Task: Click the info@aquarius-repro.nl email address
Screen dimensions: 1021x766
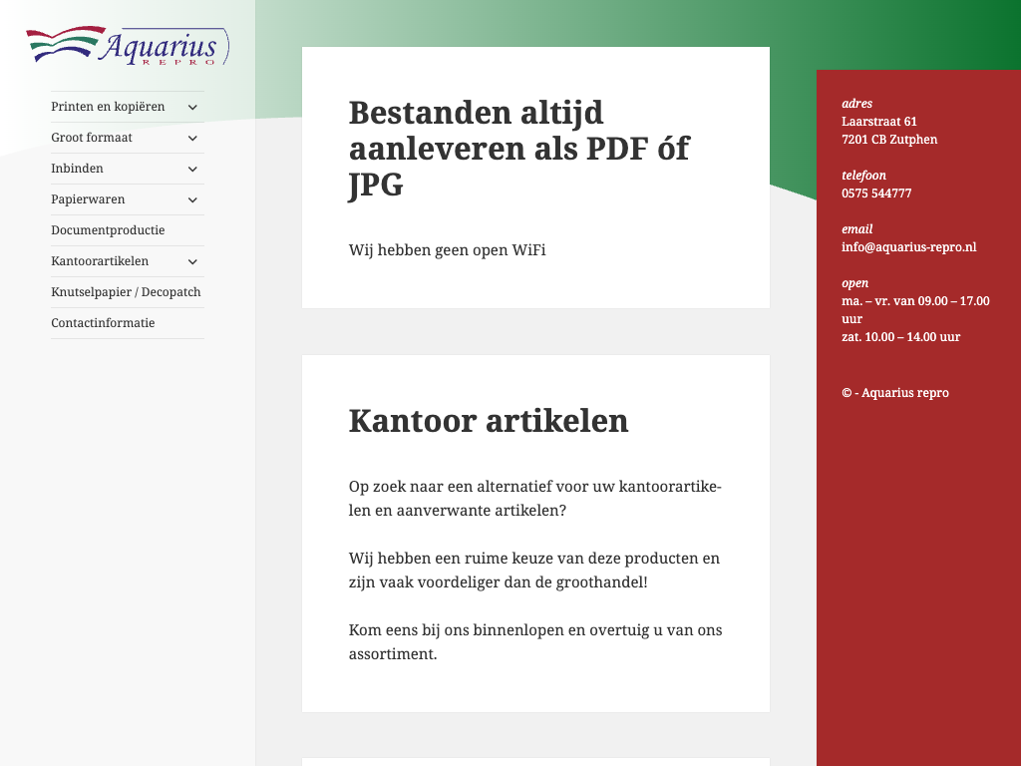Action: click(x=908, y=246)
